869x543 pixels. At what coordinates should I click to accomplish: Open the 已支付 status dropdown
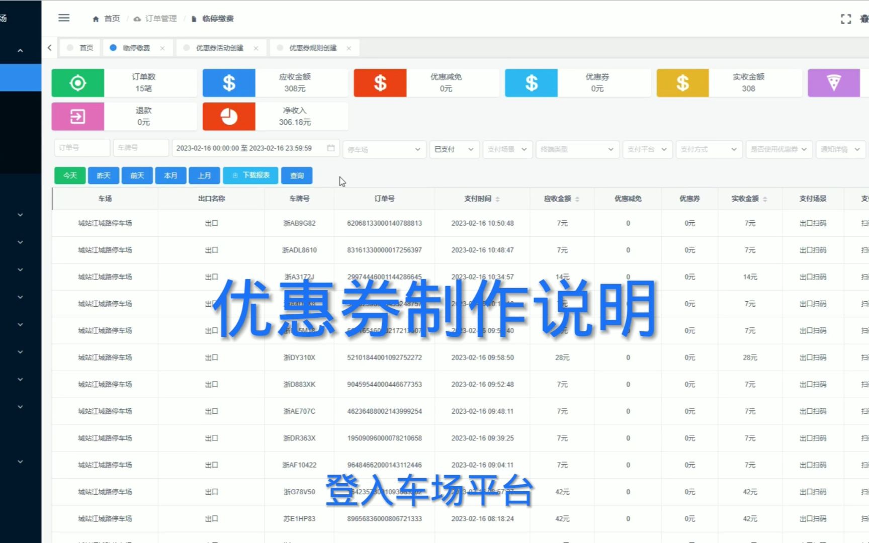(454, 149)
